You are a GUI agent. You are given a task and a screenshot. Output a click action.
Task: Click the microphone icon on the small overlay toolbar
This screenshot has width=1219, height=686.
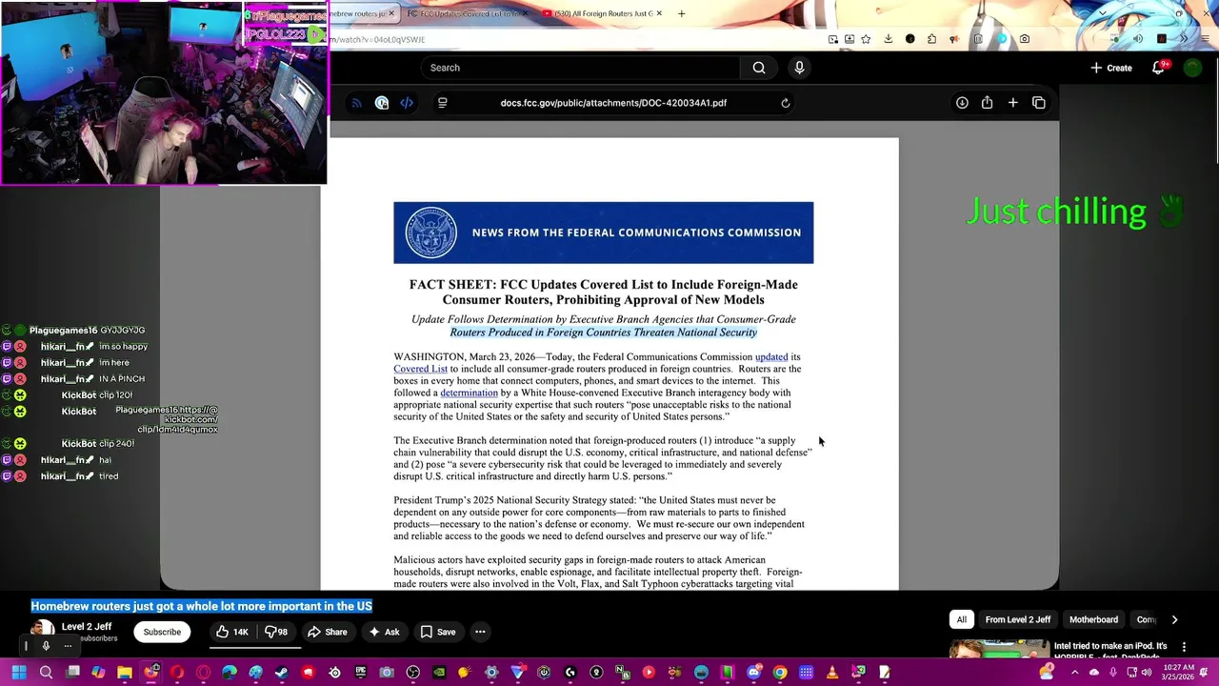pyautogui.click(x=46, y=646)
